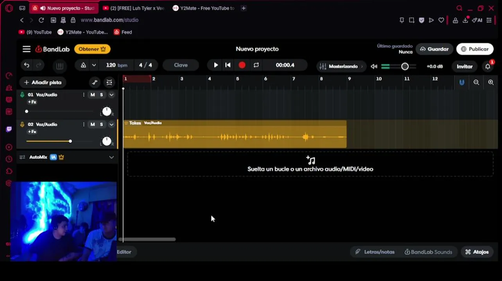Solo track 02 Voz/Audio

pyautogui.click(x=102, y=124)
